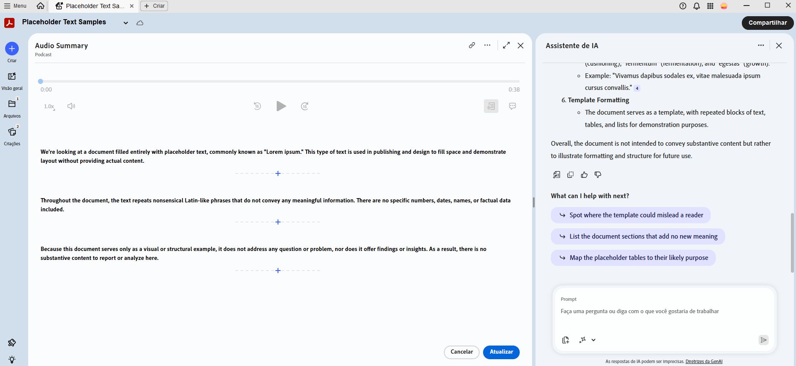Open the Diretrizes da GenAI link
796x366 pixels.
click(704, 361)
